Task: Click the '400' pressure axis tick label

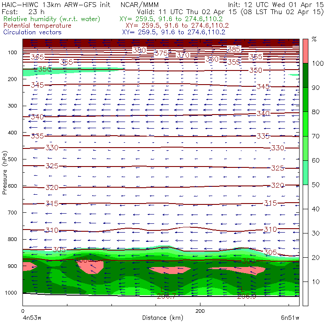Action: [x=12, y=133]
